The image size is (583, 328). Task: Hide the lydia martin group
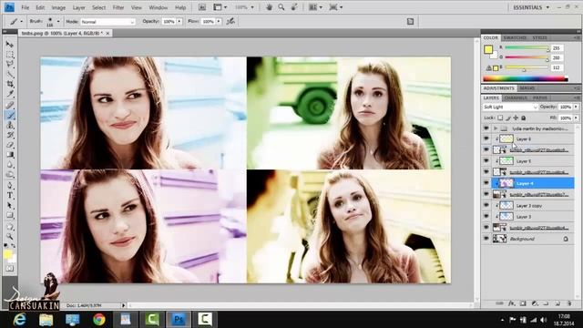(x=486, y=128)
